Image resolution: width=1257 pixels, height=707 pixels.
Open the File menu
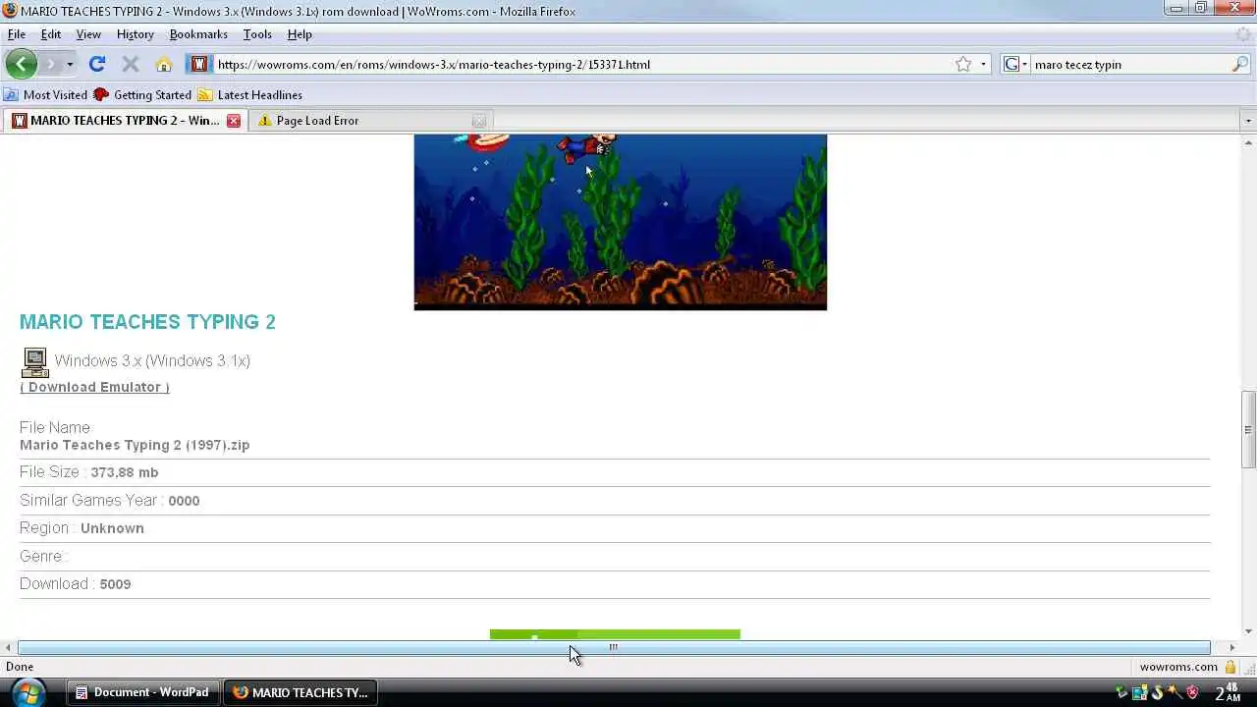pos(17,33)
